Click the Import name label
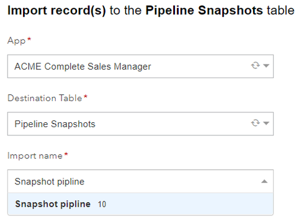The image size is (304, 224). [x=35, y=156]
